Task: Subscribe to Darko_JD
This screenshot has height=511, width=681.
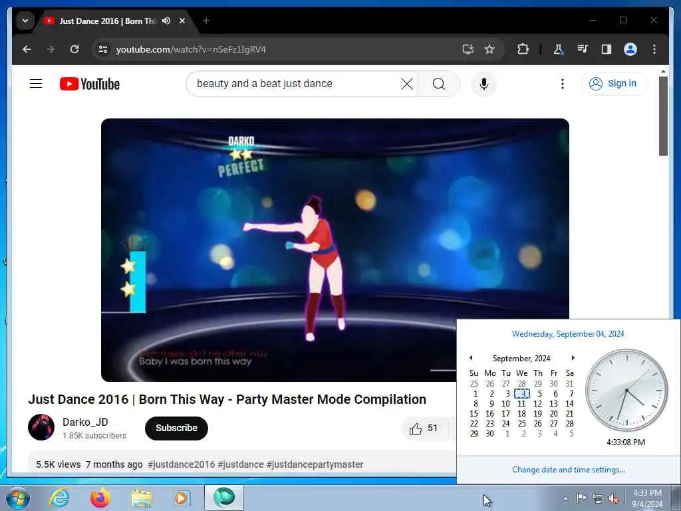Action: 176,428
